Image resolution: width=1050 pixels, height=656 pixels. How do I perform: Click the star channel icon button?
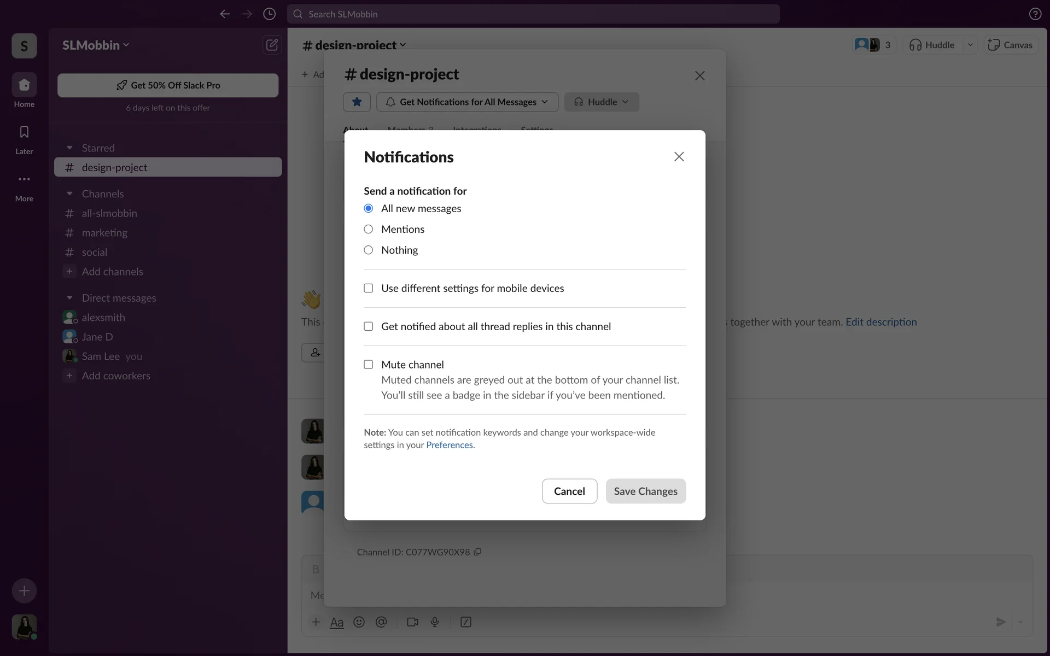point(357,102)
